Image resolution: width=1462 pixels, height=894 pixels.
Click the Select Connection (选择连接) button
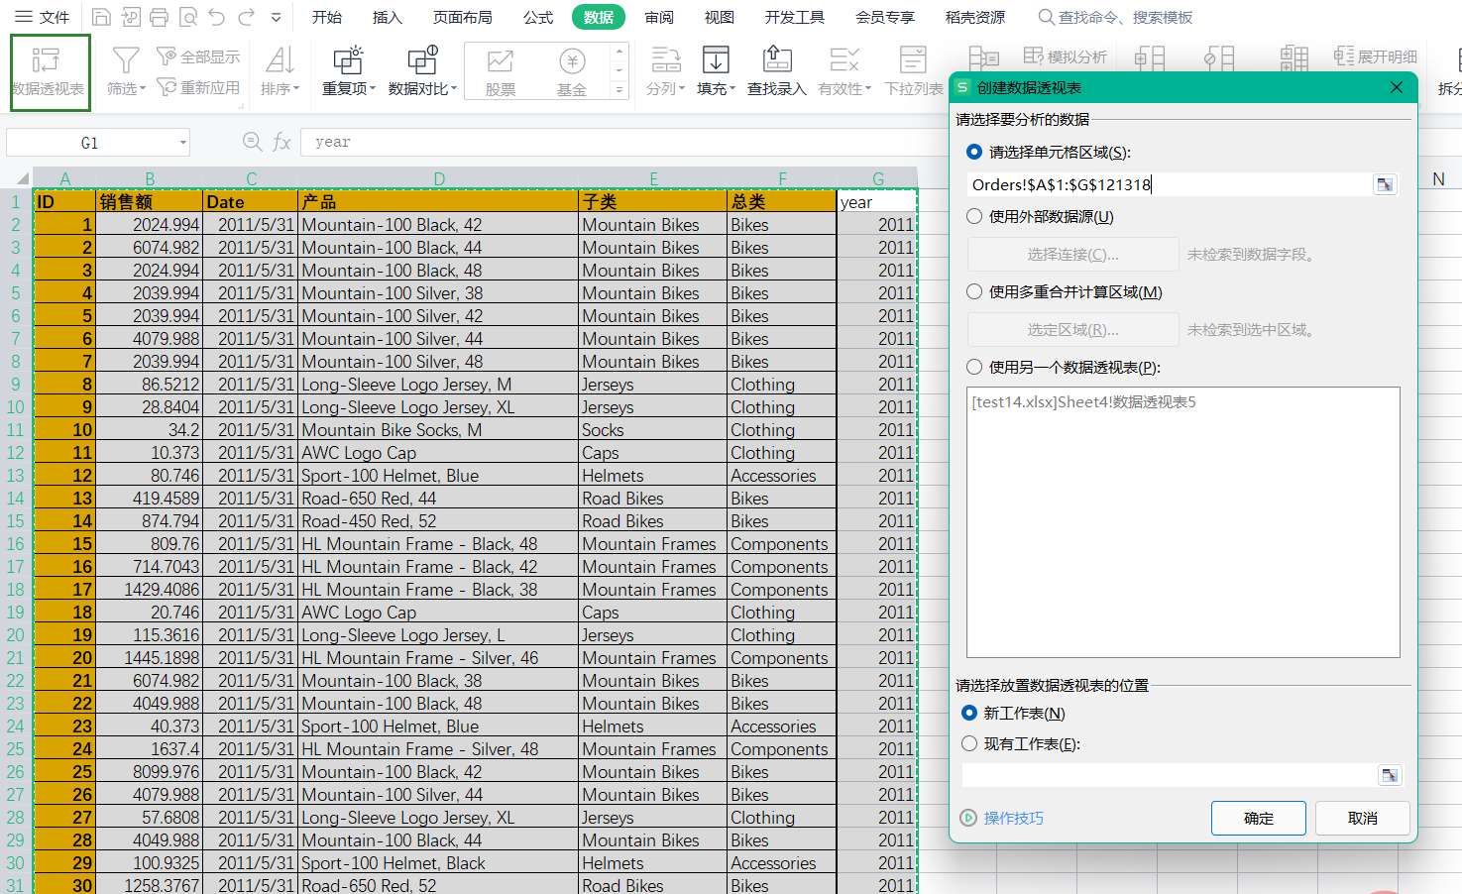pos(1073,255)
